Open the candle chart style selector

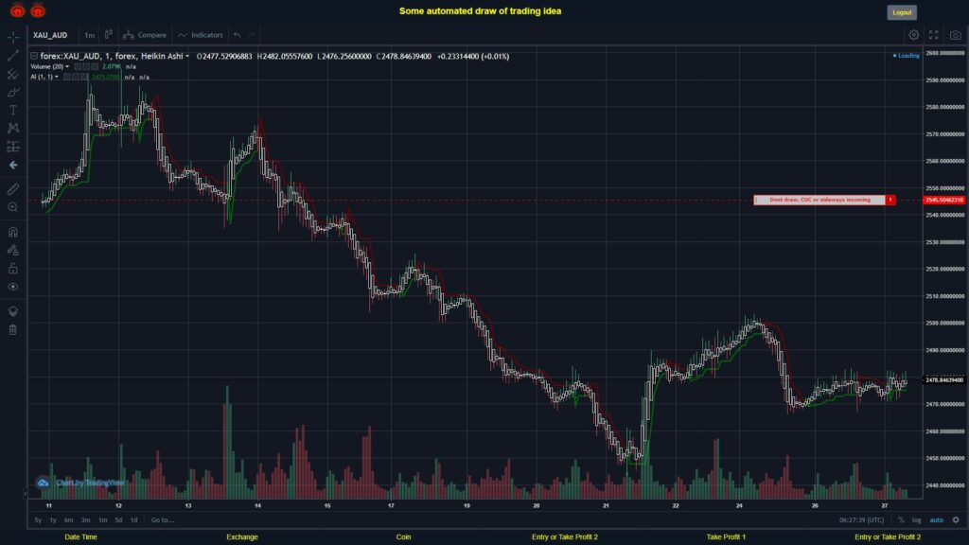point(108,35)
